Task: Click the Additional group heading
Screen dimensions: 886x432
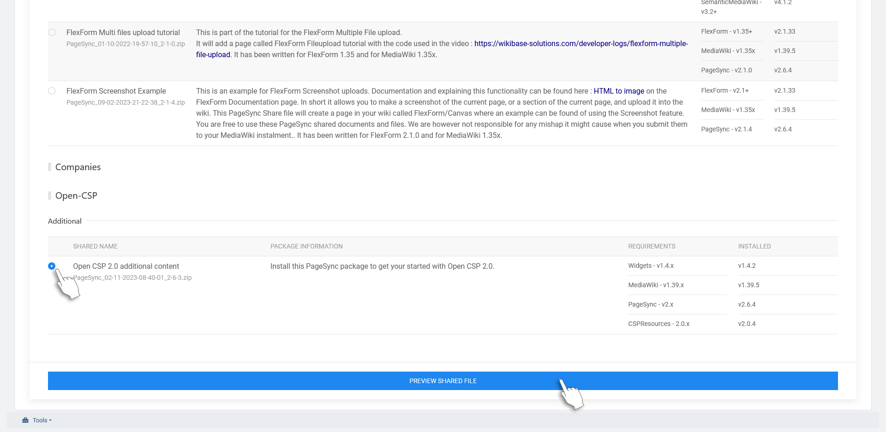Action: pyautogui.click(x=65, y=221)
